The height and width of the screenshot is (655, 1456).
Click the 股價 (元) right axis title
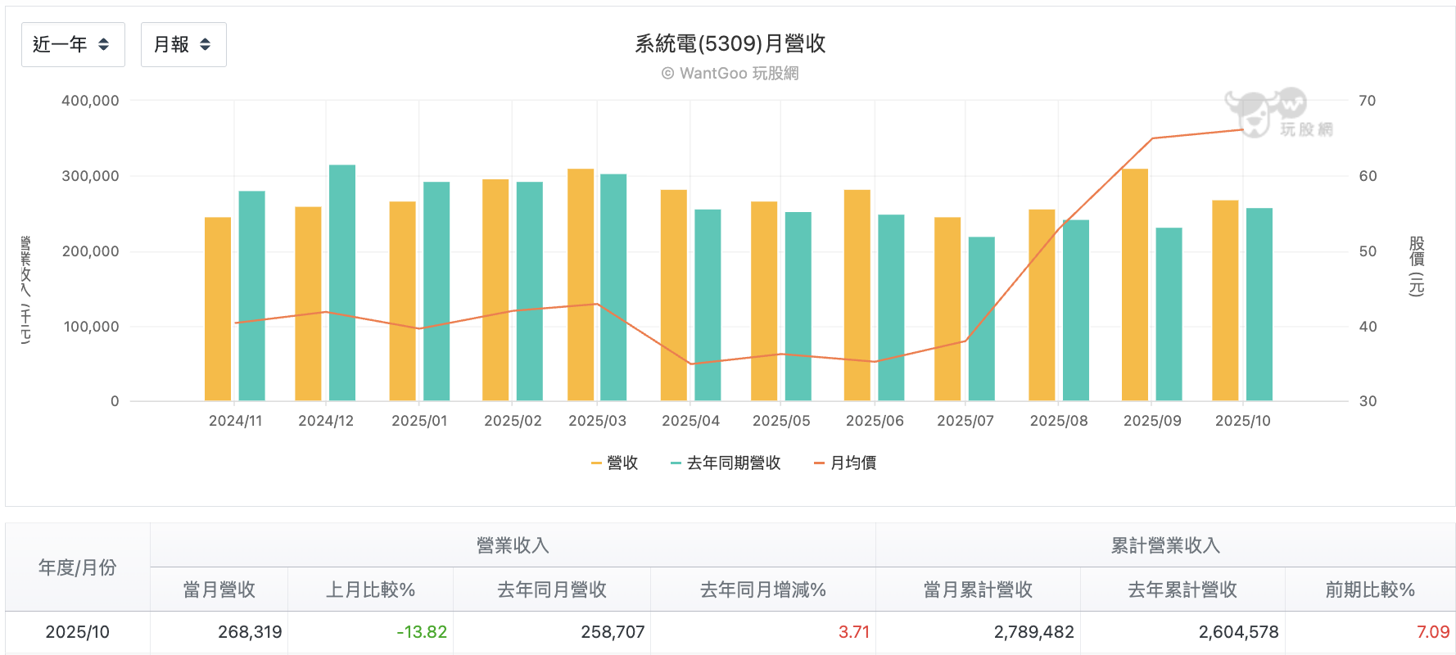[x=1417, y=266]
